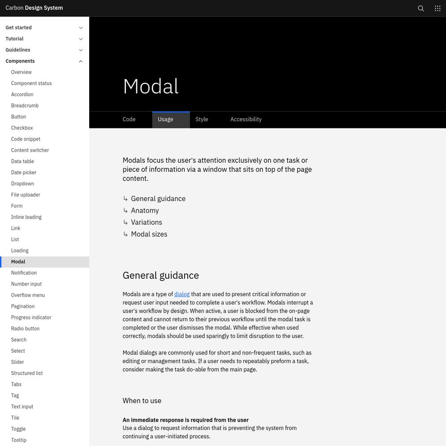Viewport: 446px width, 446px height.
Task: Select Radio button in sidebar navigation
Action: 25,329
